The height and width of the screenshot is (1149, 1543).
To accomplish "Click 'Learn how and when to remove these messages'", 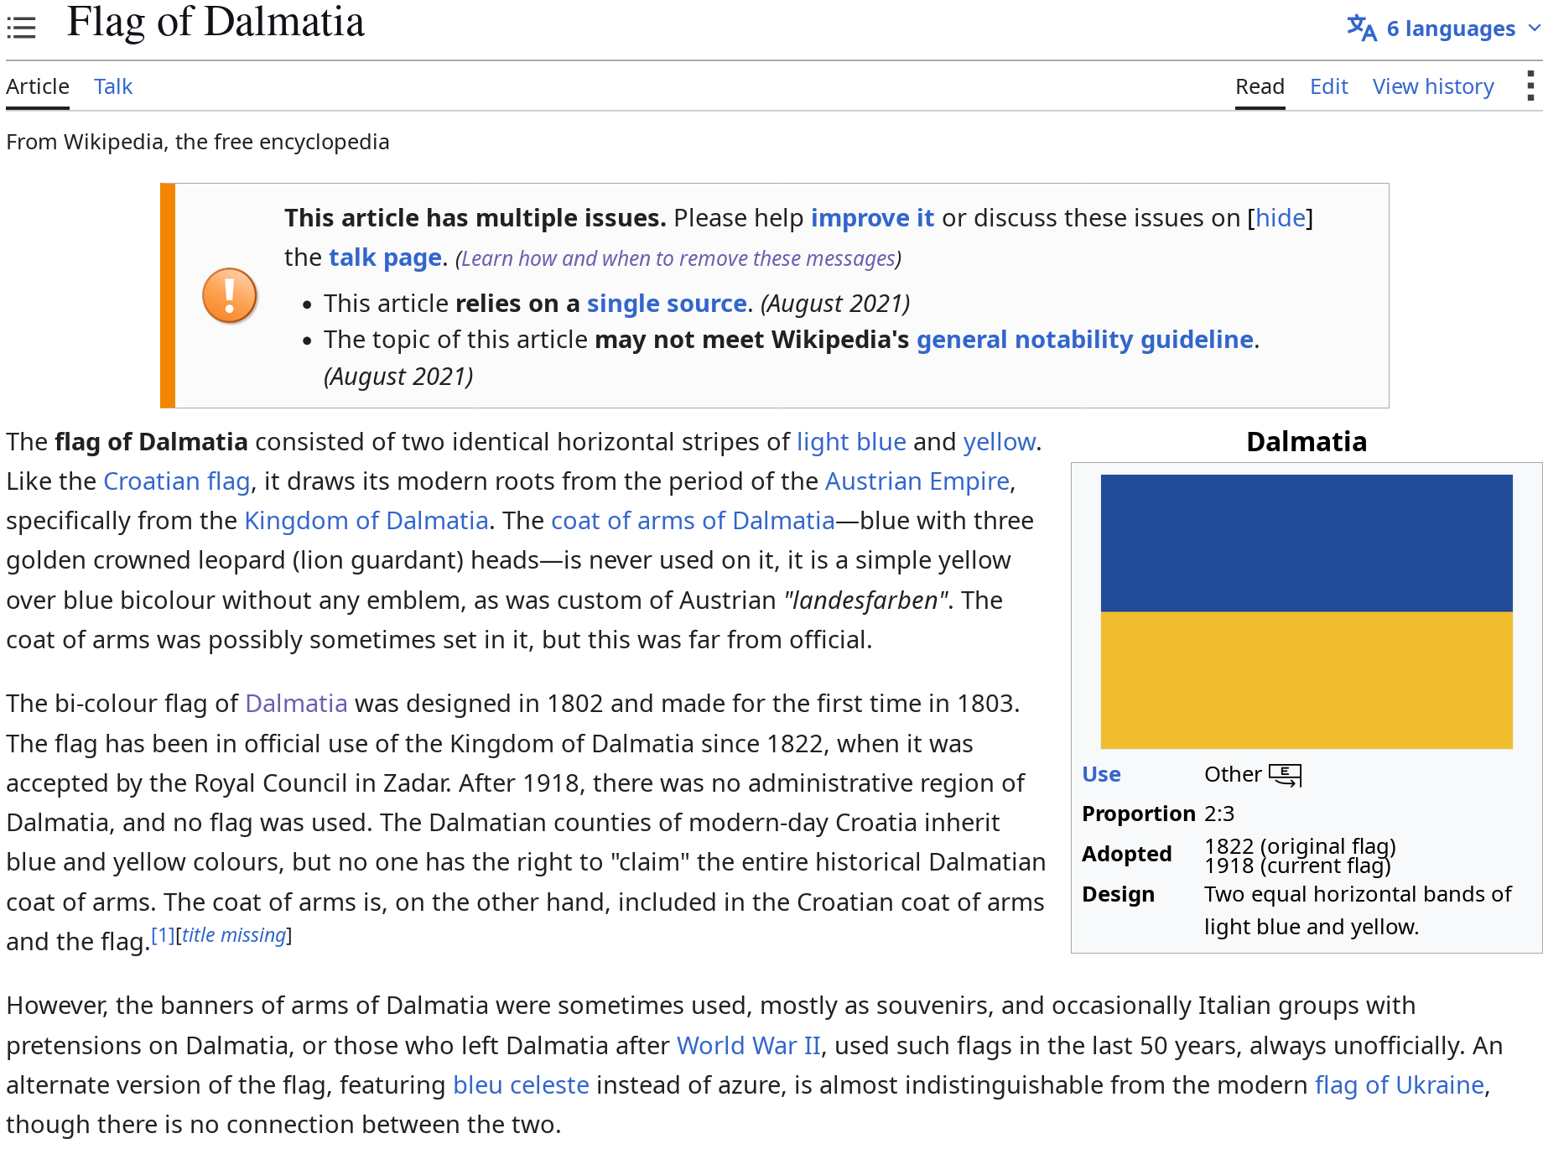I will (678, 258).
